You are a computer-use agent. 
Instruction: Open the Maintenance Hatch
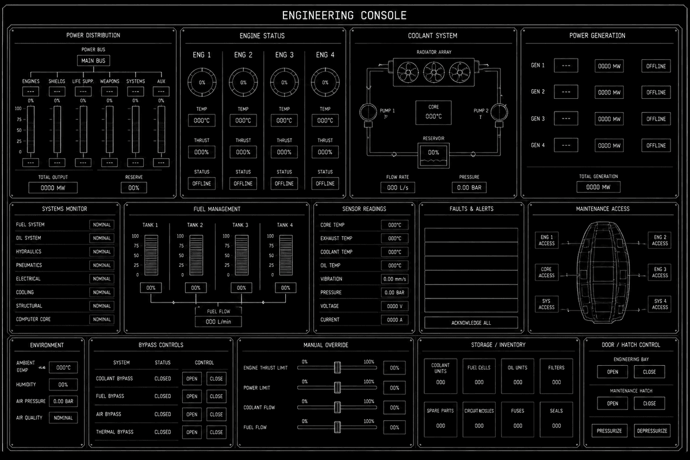[613, 403]
